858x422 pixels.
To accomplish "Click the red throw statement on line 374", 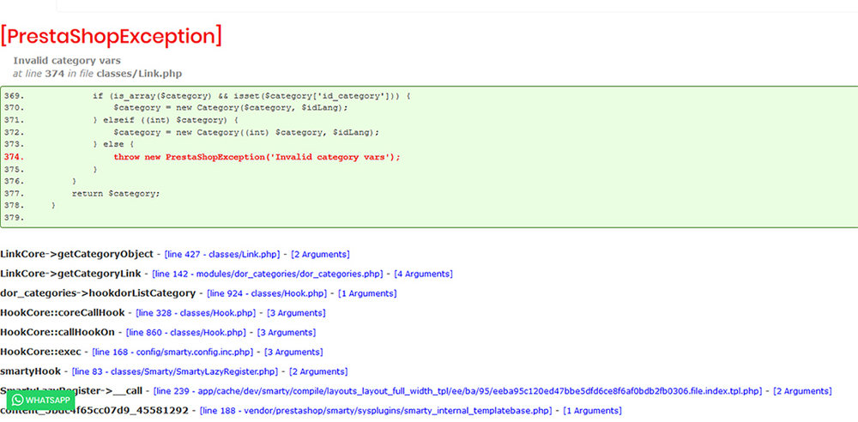I will click(x=257, y=157).
